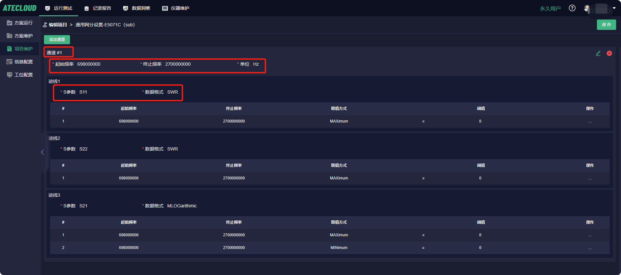Click the edit pencil icon for channel #1
The width and height of the screenshot is (621, 275).
click(x=598, y=53)
